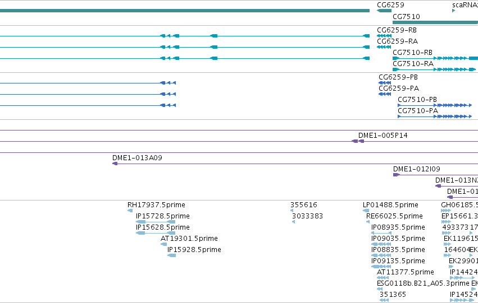Click the small scaRNA arrow glyph

pos(454,11)
